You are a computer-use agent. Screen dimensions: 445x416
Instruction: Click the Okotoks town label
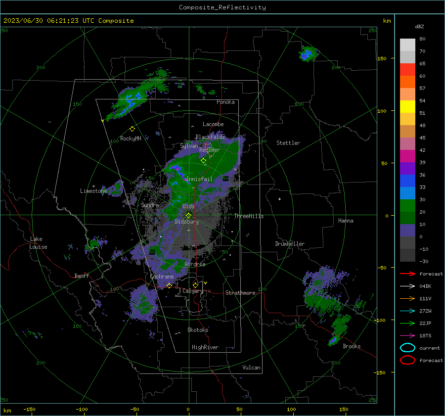point(198,330)
